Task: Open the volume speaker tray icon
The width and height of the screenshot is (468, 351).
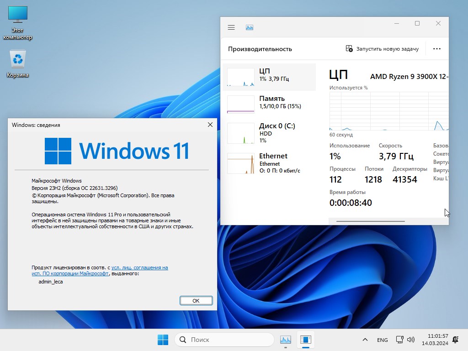Action: (x=411, y=340)
